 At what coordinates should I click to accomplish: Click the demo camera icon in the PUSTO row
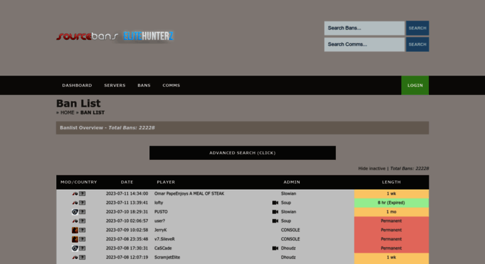275,212
